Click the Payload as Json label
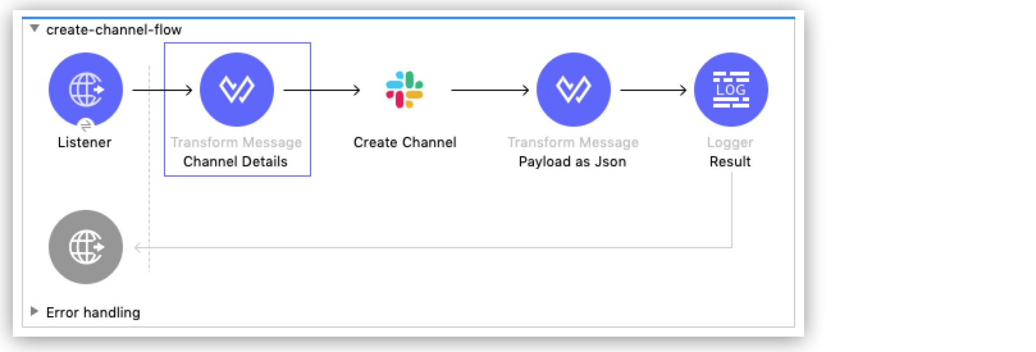This screenshot has width=1036, height=352. 572,161
